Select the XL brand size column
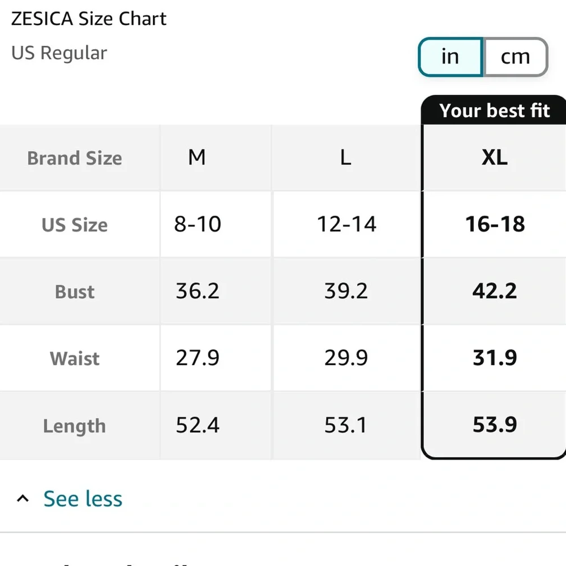566x566 pixels. click(494, 157)
